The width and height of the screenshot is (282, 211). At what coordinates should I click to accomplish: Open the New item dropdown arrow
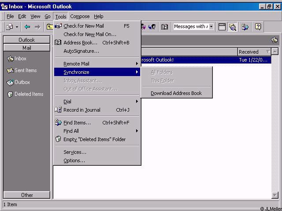[17, 27]
